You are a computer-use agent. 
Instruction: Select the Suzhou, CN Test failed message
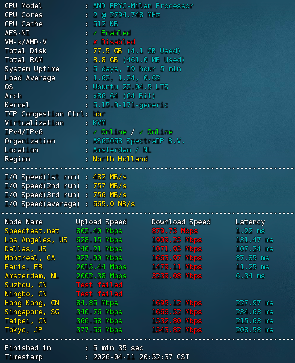(99, 285)
